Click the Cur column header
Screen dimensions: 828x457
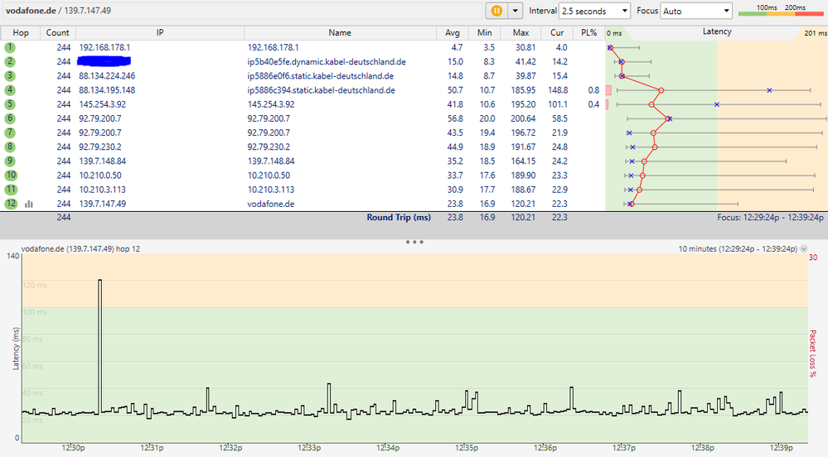(x=557, y=33)
